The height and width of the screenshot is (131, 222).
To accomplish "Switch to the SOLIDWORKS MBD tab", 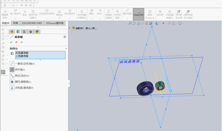I will [x=32, y=23].
